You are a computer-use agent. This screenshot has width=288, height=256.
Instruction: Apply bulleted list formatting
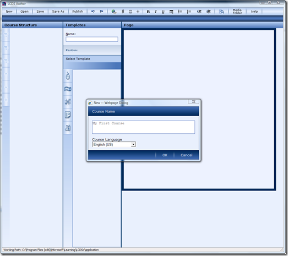180,12
